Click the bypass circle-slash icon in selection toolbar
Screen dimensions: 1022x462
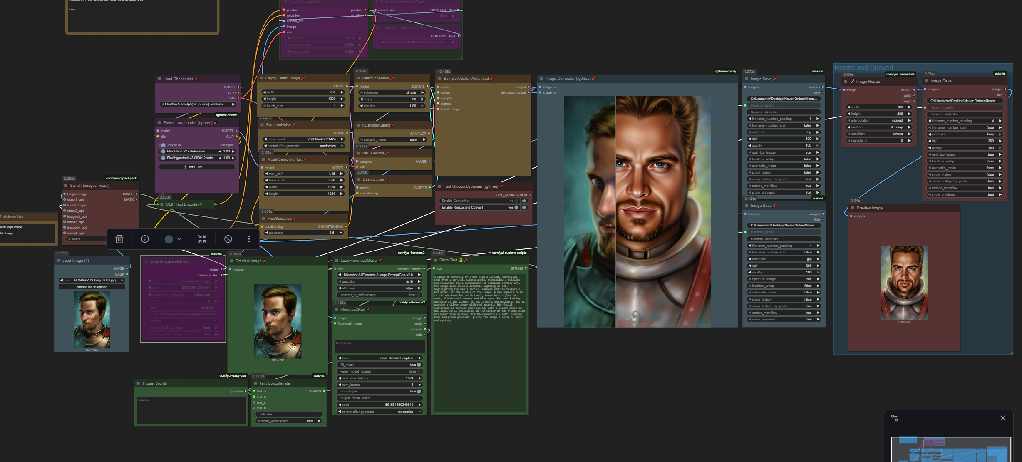click(228, 239)
